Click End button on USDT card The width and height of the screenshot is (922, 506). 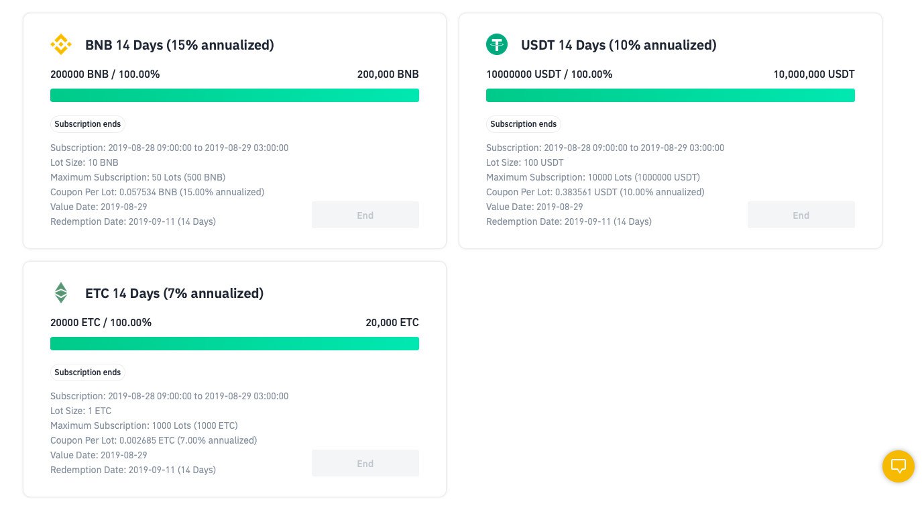coord(801,215)
